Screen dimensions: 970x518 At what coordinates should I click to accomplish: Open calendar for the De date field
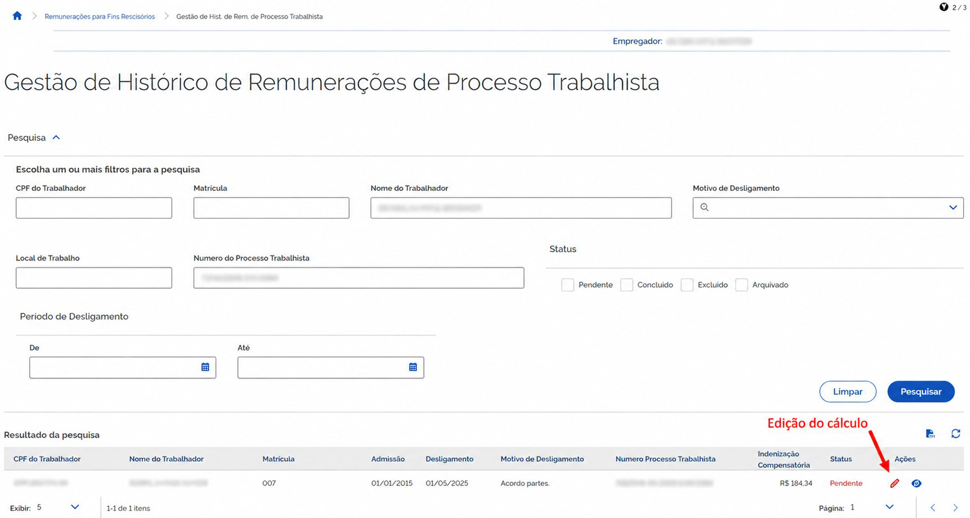pyautogui.click(x=205, y=367)
